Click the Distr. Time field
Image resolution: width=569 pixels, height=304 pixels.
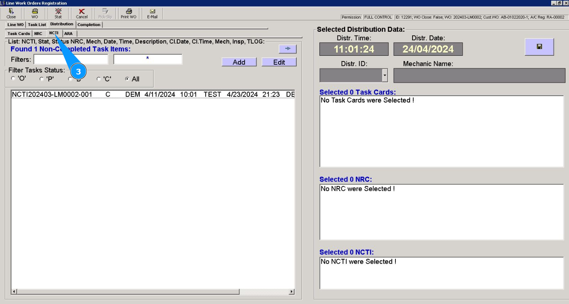pos(354,49)
